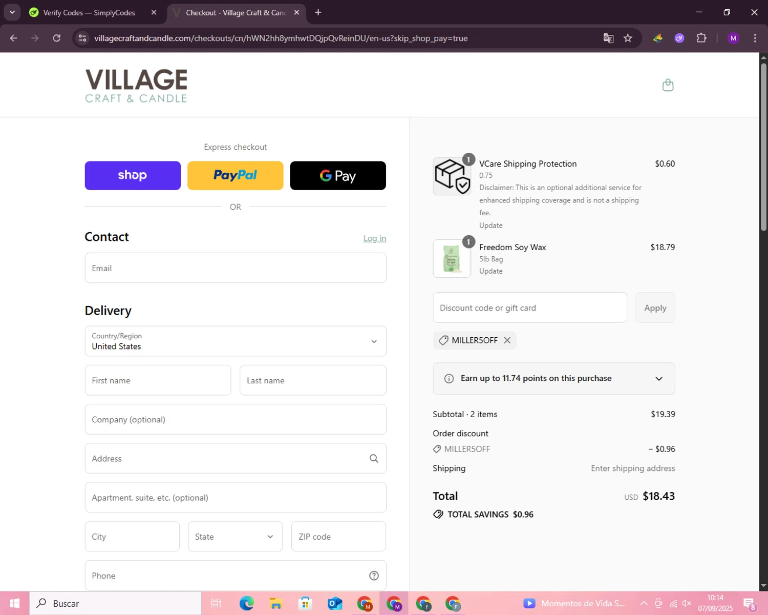The width and height of the screenshot is (768, 615).
Task: Open the Chrome profile avatar M
Action: point(733,38)
